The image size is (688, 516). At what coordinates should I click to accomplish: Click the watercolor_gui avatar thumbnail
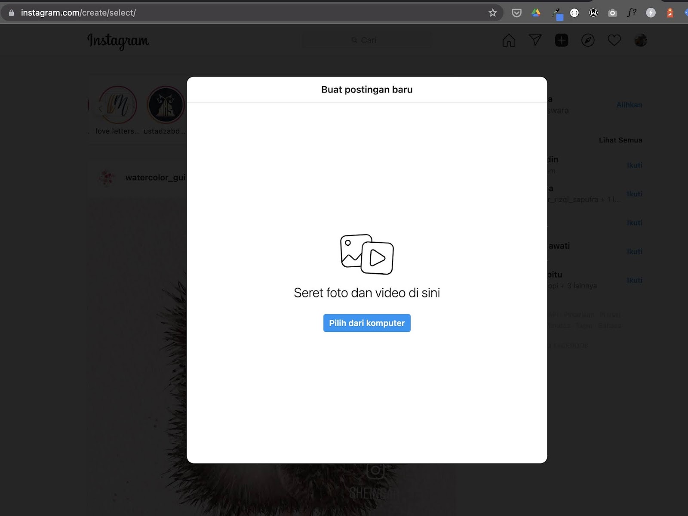coord(107,177)
